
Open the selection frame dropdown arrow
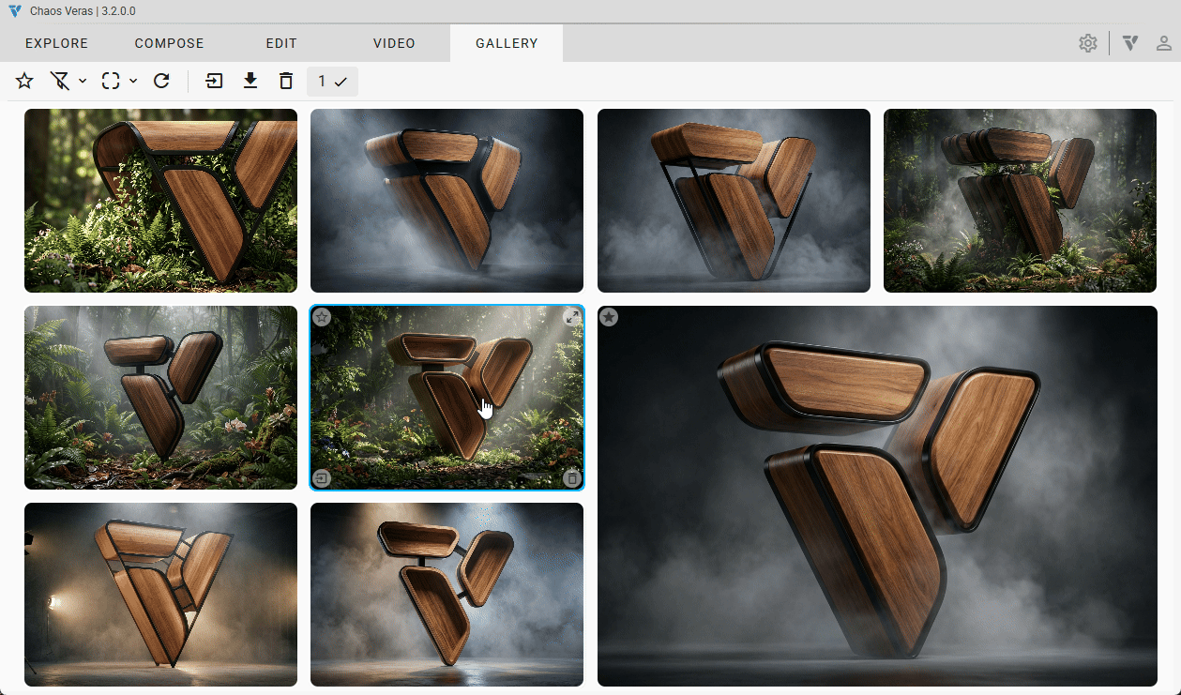133,82
